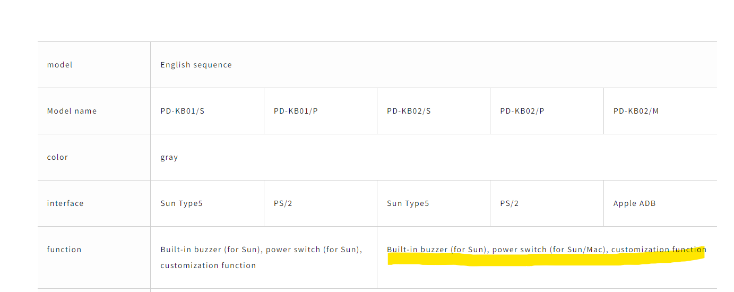Screen dimensions: 734x292
Task: Select model cell PD-KB01/S
Action: coord(207,111)
